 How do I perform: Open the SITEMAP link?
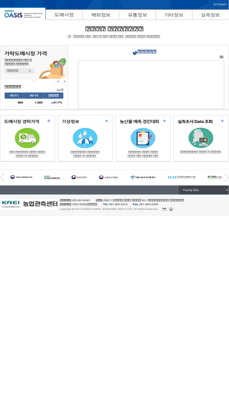coord(220,4)
